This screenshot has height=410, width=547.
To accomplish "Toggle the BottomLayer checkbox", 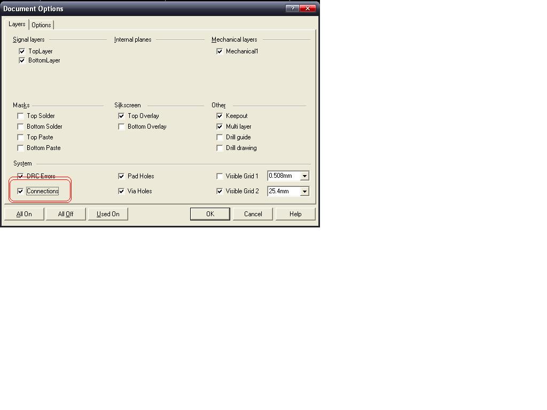I will pos(21,60).
